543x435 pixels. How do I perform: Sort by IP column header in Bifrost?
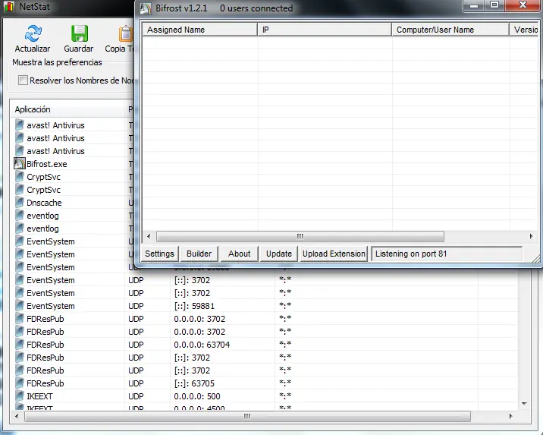click(325, 30)
